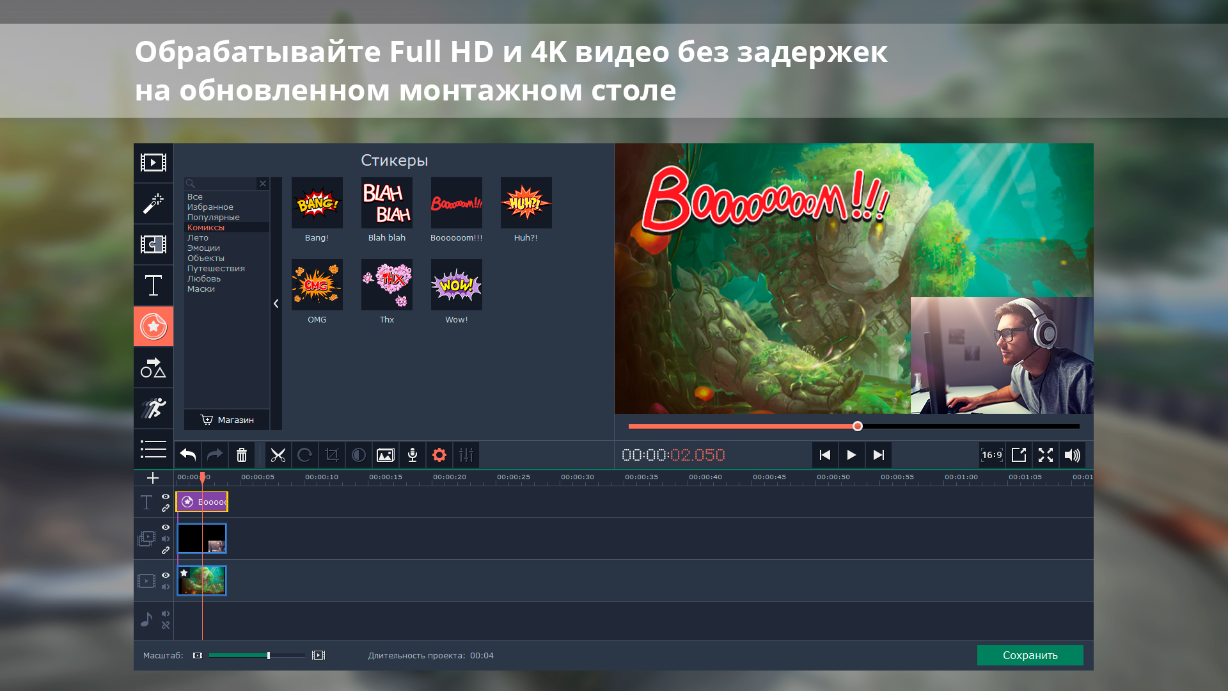Hide the titles track eye toggle
This screenshot has width=1228, height=691.
166,496
